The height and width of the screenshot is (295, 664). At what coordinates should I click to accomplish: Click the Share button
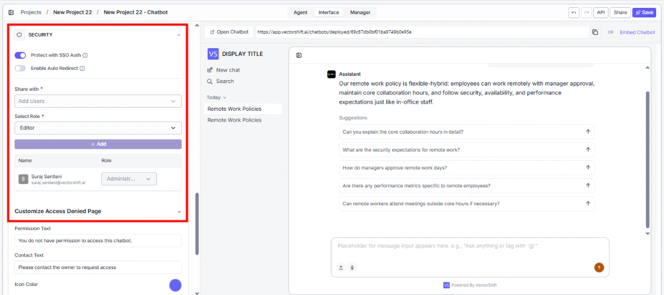(x=620, y=13)
